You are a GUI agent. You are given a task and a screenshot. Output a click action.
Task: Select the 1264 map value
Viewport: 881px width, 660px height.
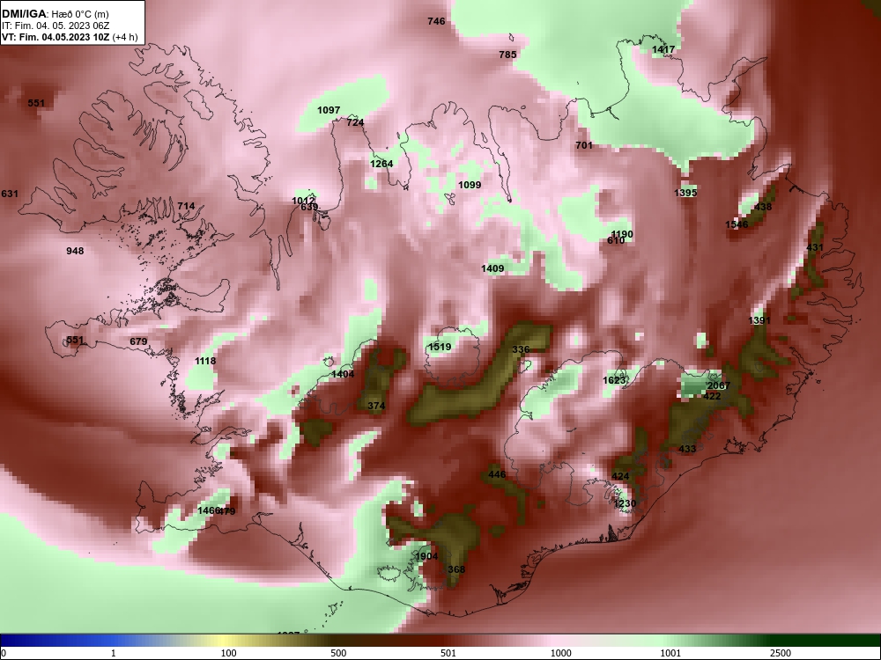tap(381, 164)
